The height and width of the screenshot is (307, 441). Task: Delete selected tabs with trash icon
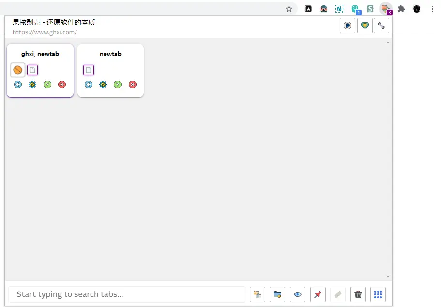coord(358,294)
